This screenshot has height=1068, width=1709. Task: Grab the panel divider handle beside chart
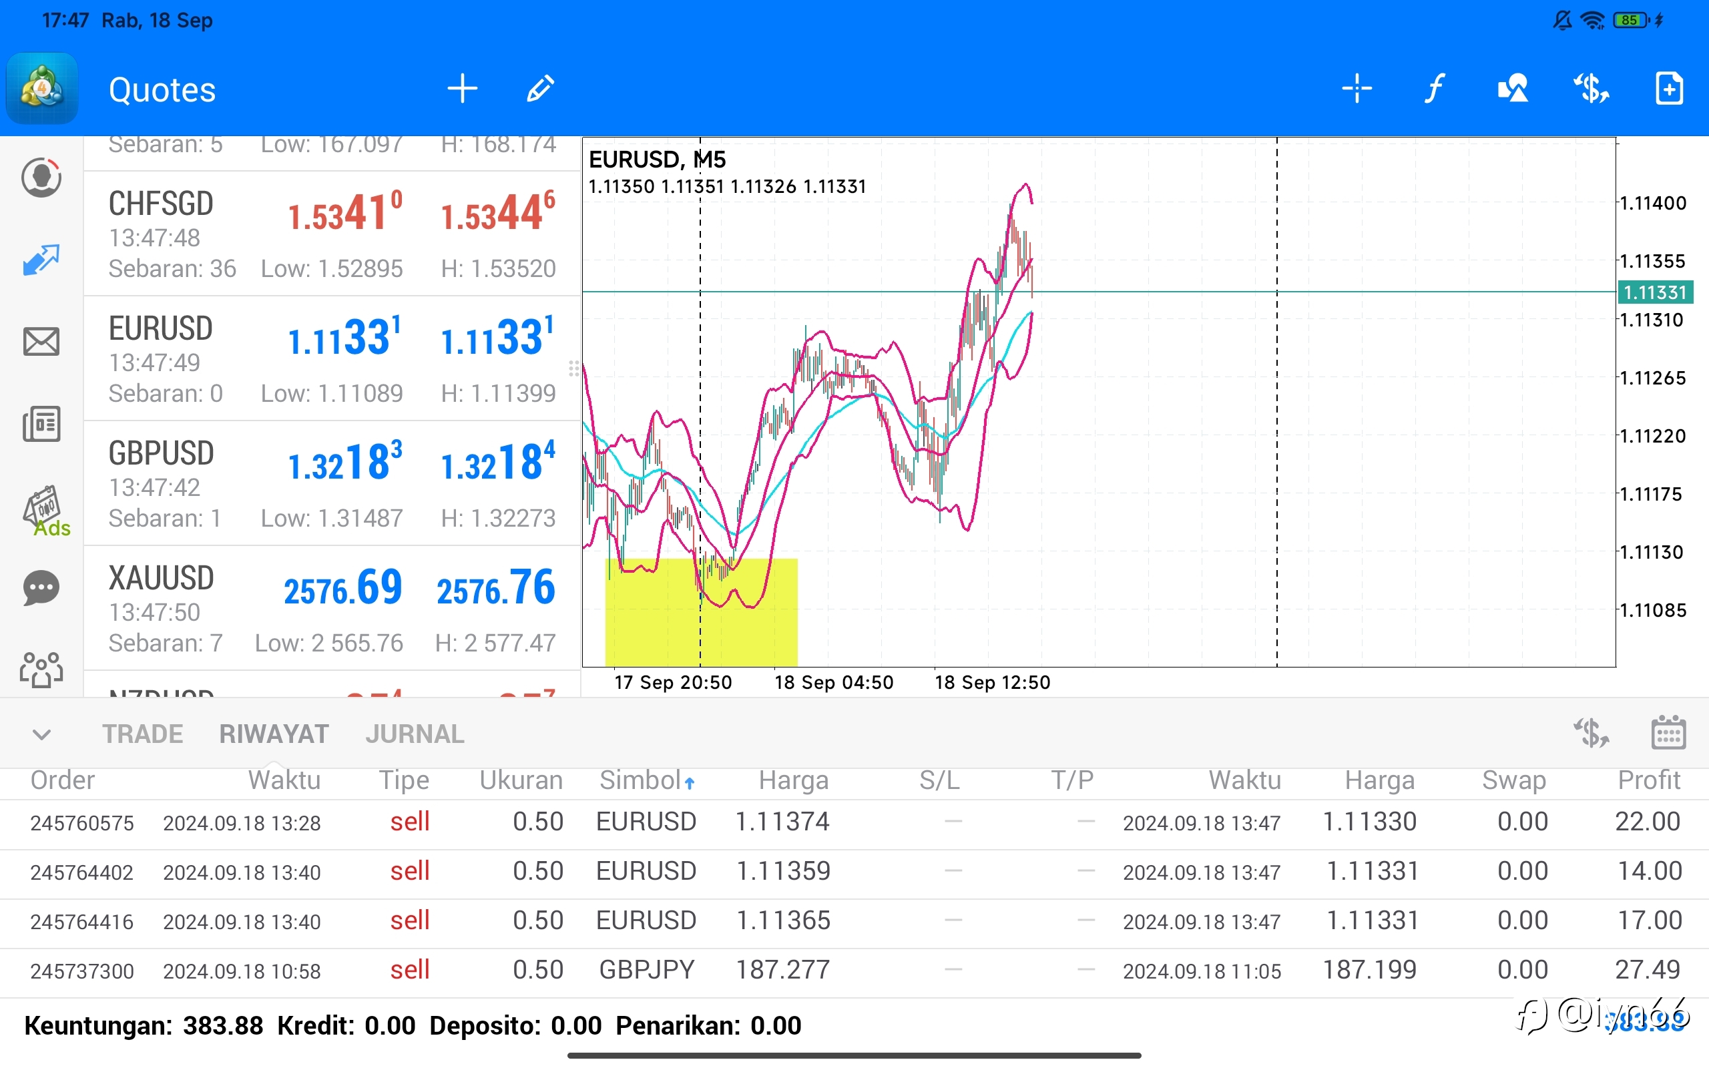573,368
